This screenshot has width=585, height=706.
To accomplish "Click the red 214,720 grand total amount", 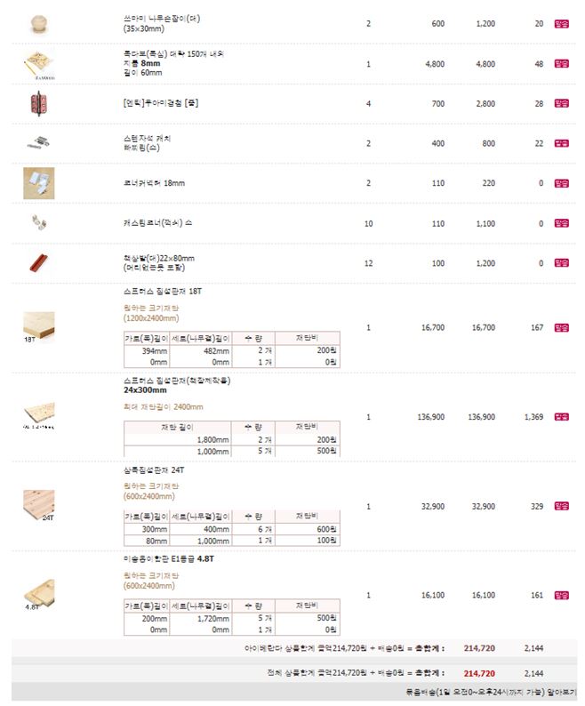I will click(479, 674).
